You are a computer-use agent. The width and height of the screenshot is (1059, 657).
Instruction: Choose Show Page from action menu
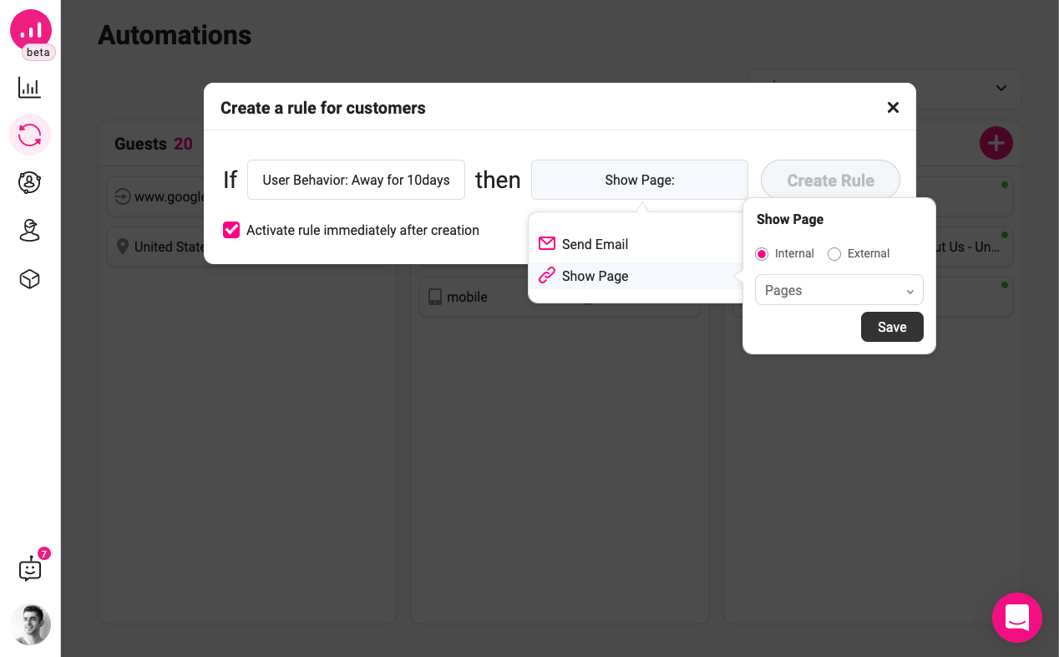point(595,276)
